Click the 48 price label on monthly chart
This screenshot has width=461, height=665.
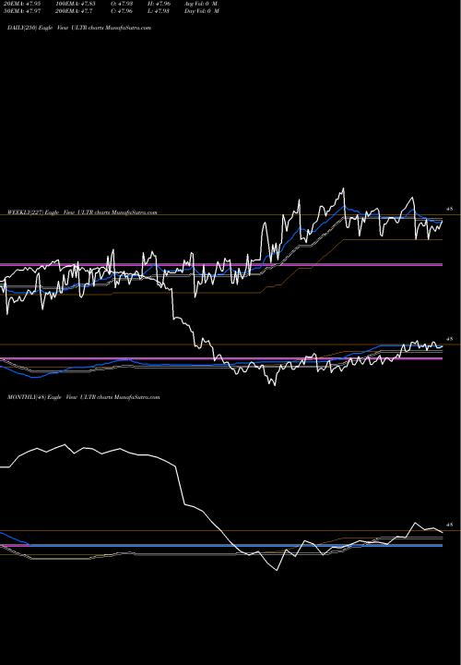(x=450, y=525)
